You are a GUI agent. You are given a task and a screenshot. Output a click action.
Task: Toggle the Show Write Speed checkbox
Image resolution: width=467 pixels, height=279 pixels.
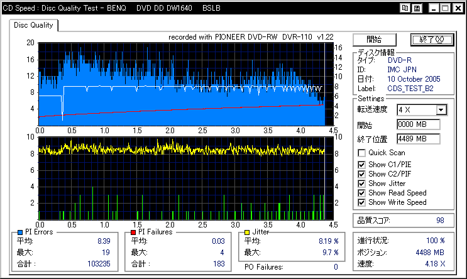(x=361, y=202)
